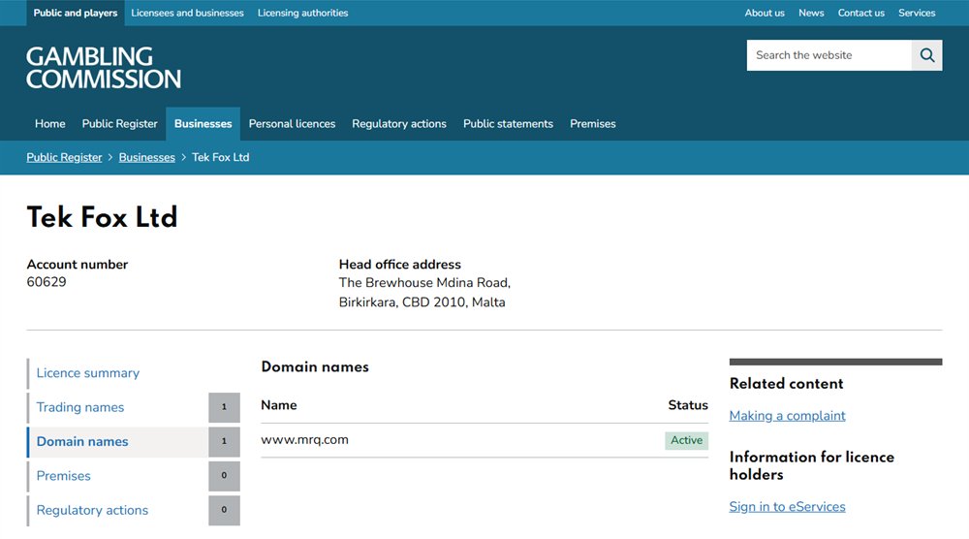Click the Gambling Commission logo
This screenshot has height=539, width=969.
point(104,68)
